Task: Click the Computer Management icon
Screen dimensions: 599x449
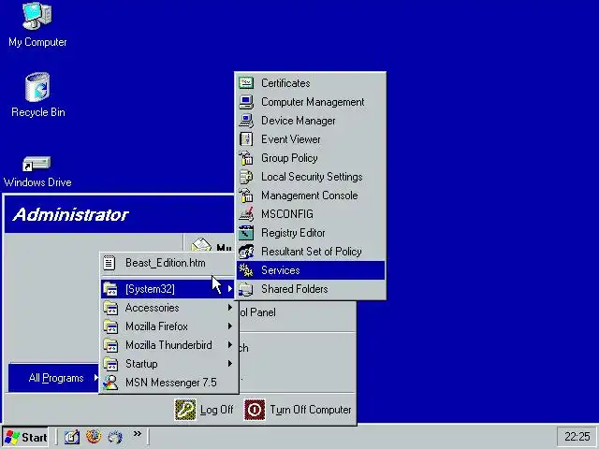Action: [246, 102]
